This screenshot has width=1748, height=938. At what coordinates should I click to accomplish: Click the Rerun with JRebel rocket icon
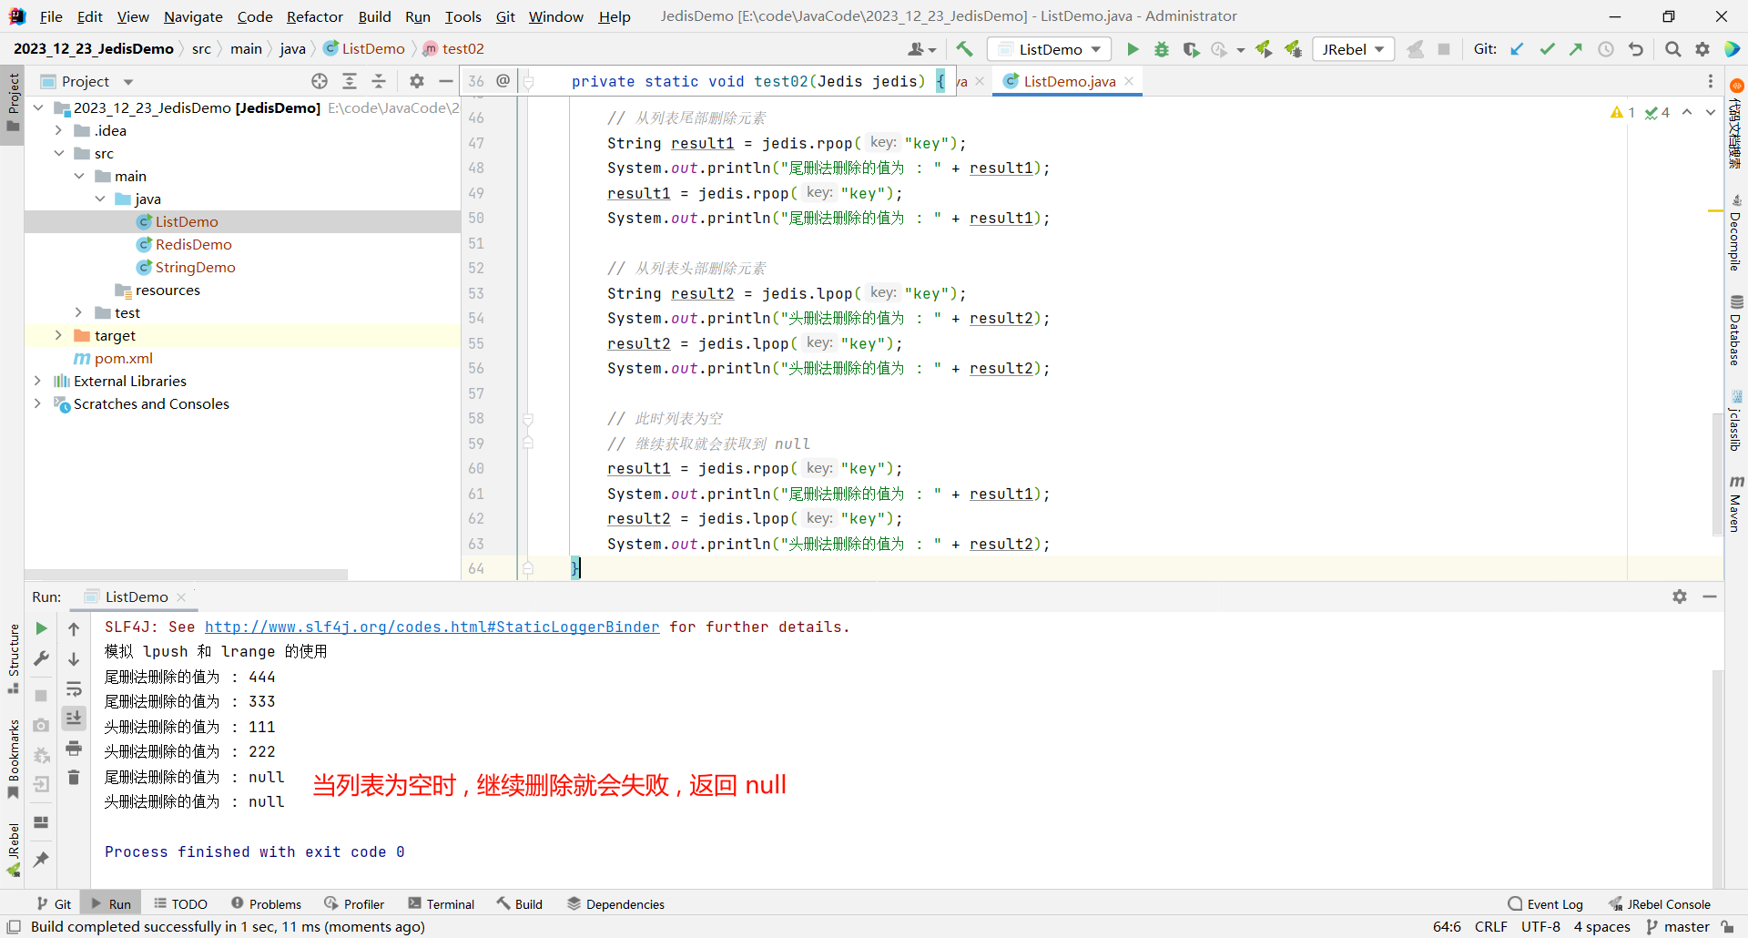coord(1264,49)
